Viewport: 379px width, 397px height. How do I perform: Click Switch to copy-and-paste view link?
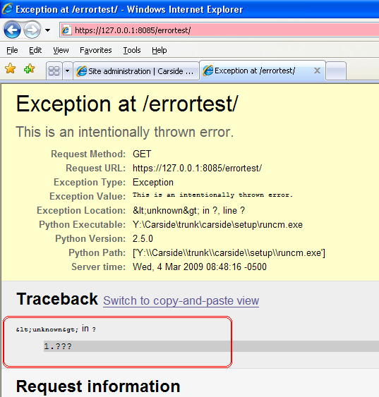coord(181,301)
